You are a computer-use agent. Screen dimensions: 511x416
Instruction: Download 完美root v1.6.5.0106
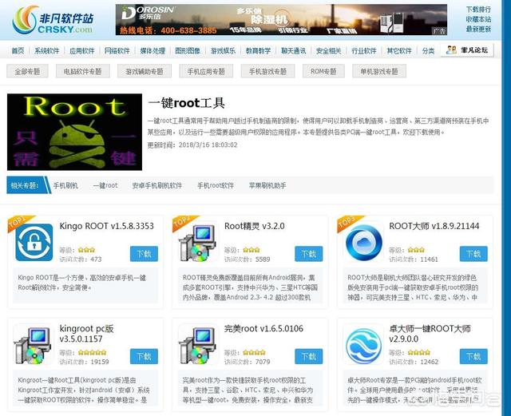point(309,356)
